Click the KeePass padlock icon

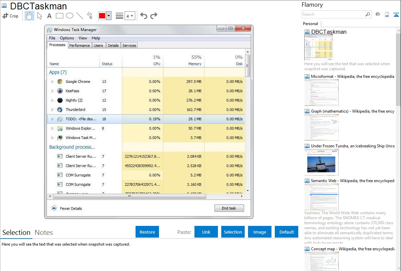(x=60, y=91)
